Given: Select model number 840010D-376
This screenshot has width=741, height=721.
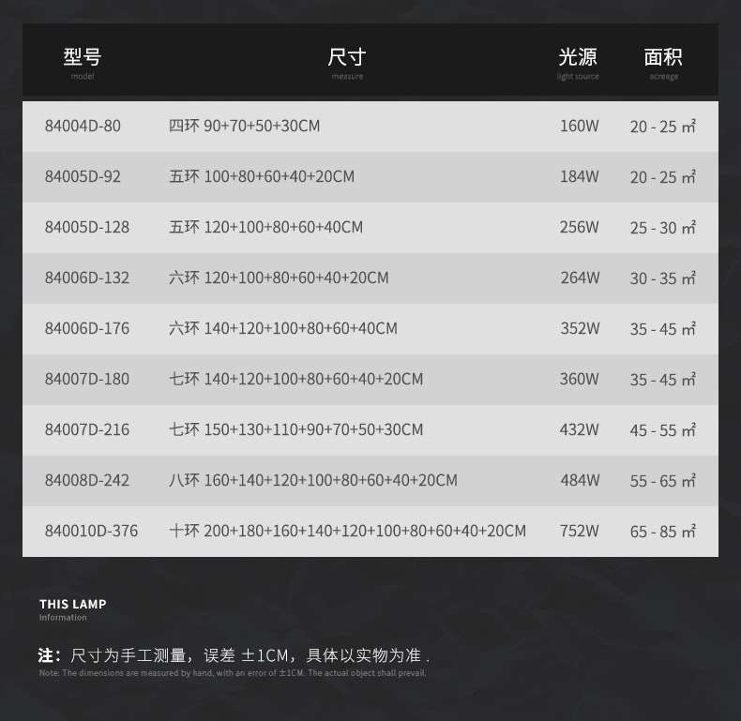Looking at the screenshot, I should 91,531.
